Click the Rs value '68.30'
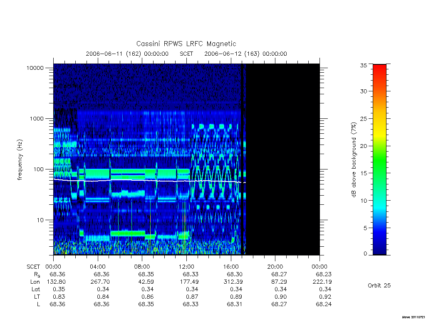Screen dimensions: 426x319 (235, 275)
